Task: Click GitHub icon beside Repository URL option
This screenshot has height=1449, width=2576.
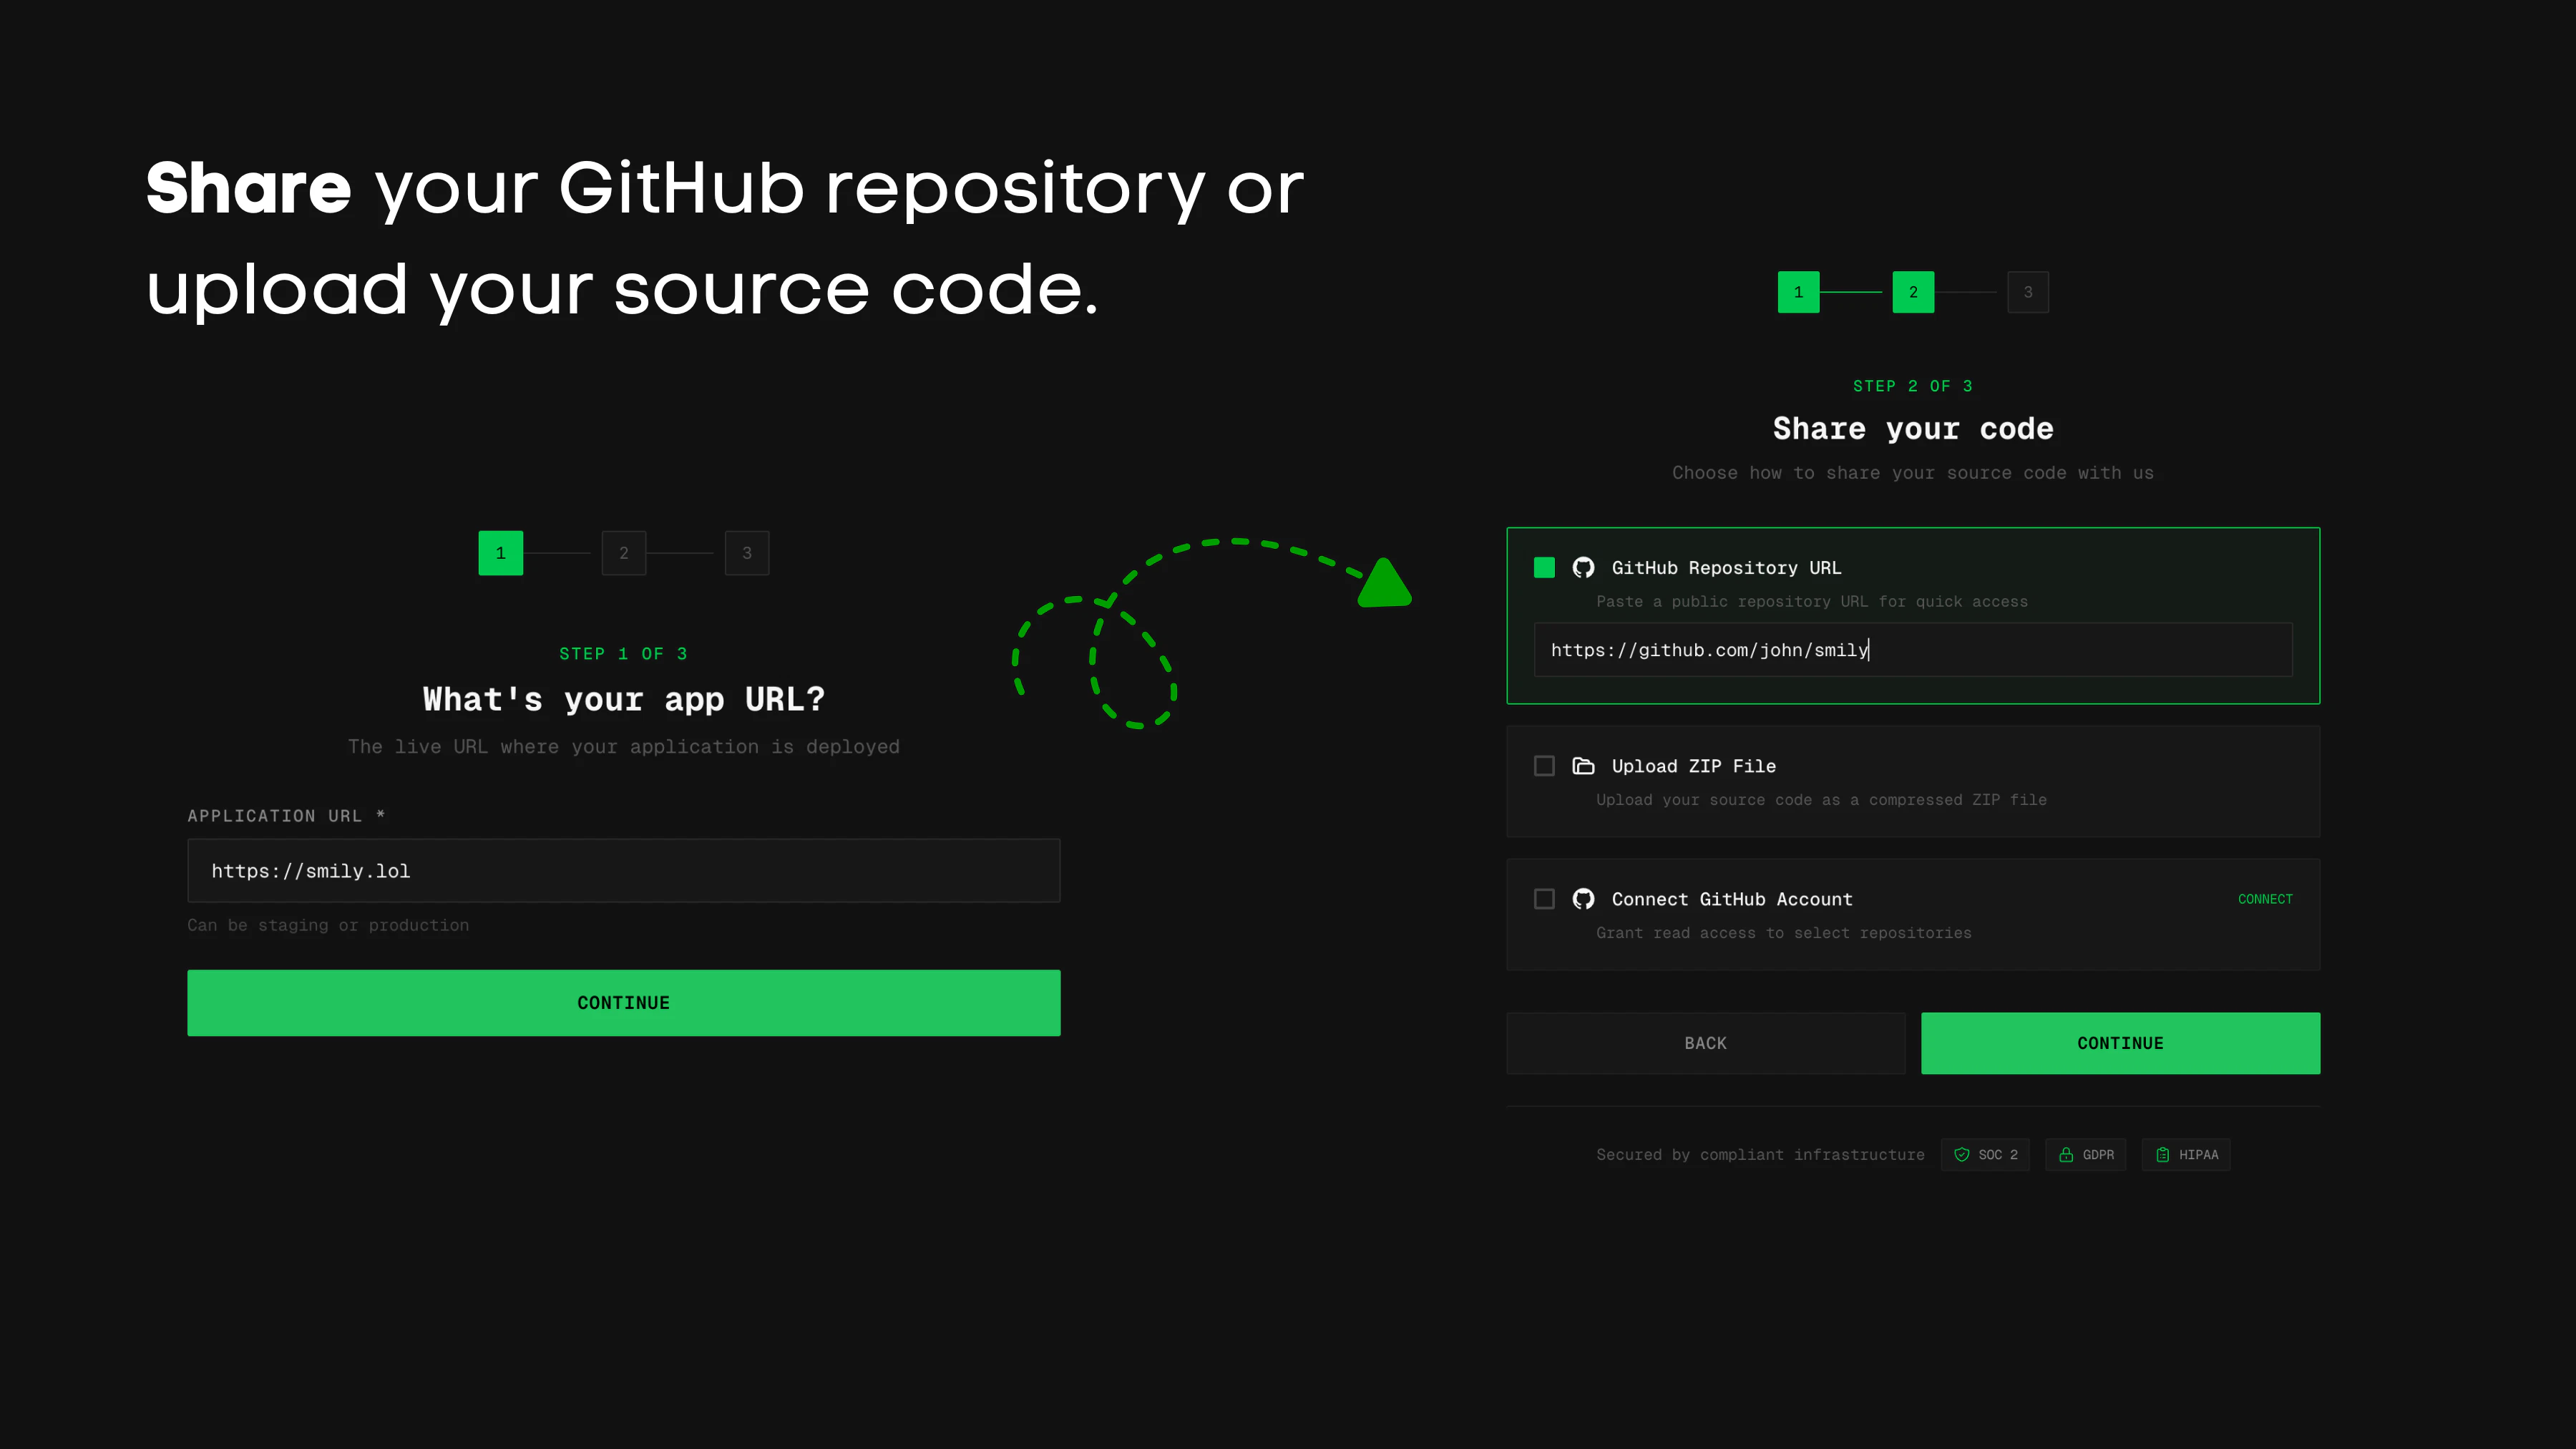Action: (1583, 568)
